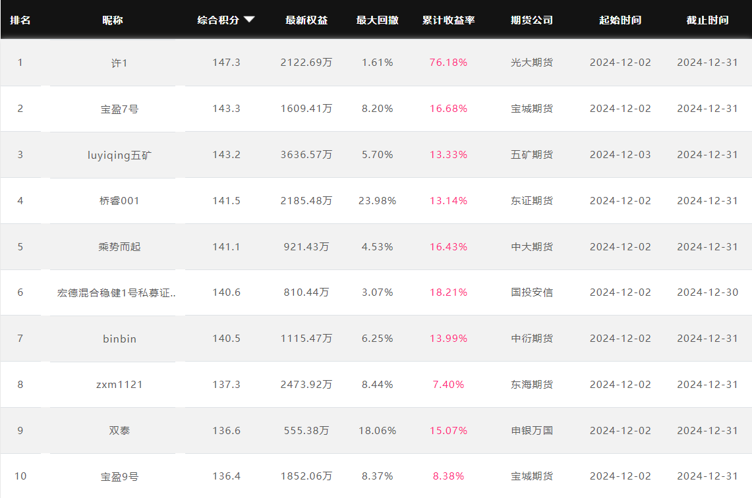Select return rate 13.33%
This screenshot has width=752, height=498.
tap(448, 154)
